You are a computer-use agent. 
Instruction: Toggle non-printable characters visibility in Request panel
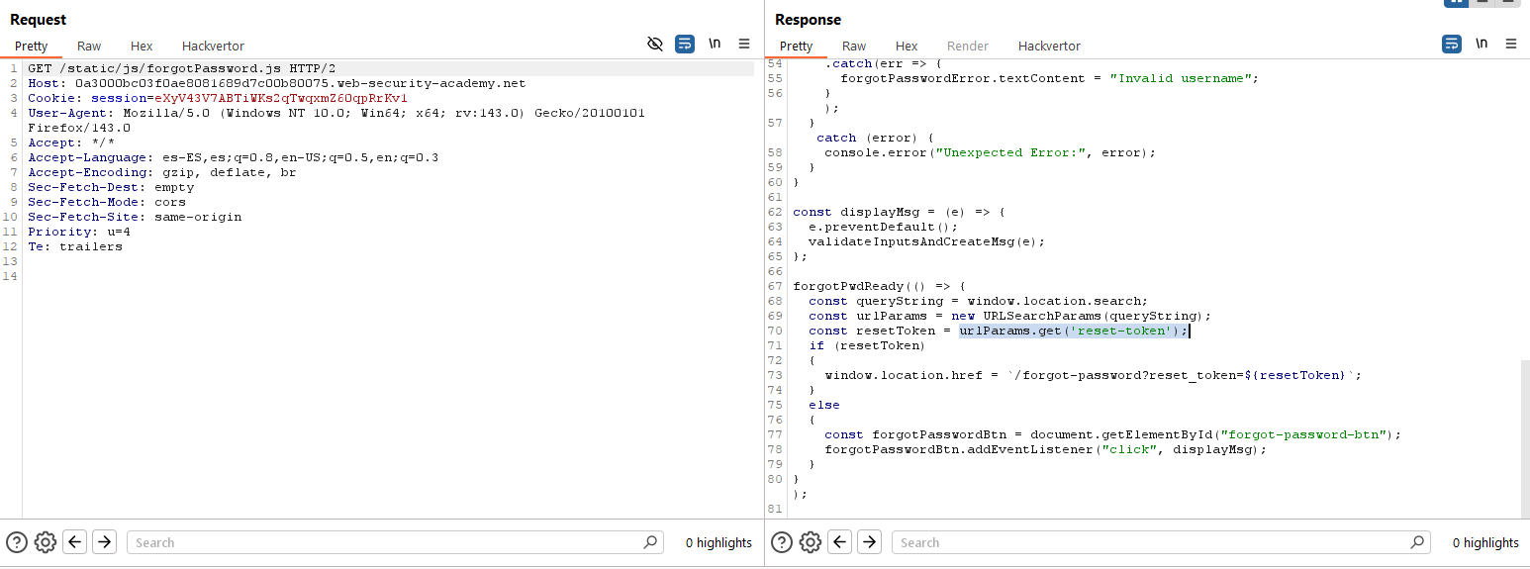point(654,45)
